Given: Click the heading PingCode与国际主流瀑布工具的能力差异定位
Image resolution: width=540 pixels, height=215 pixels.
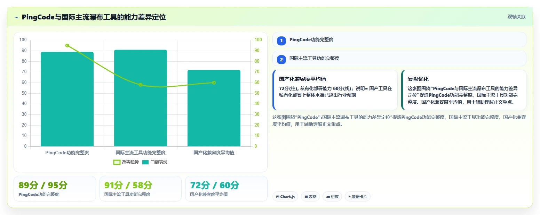Looking at the screenshot, I should pos(94,17).
